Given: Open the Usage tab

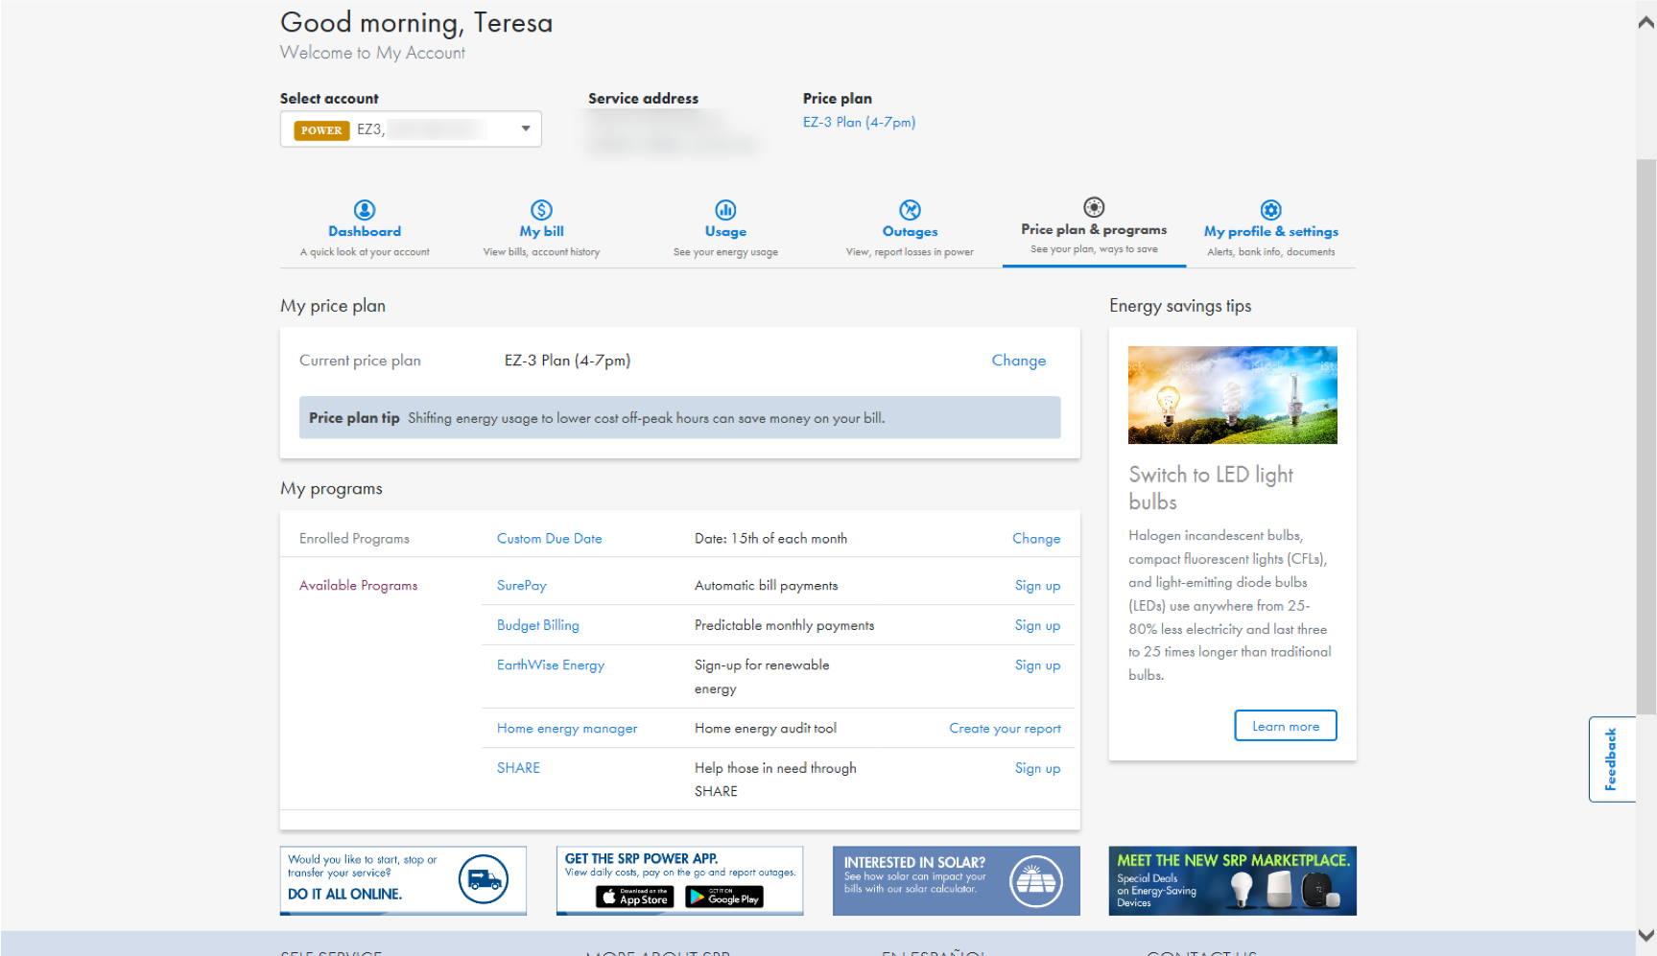Looking at the screenshot, I should pyautogui.click(x=724, y=230).
